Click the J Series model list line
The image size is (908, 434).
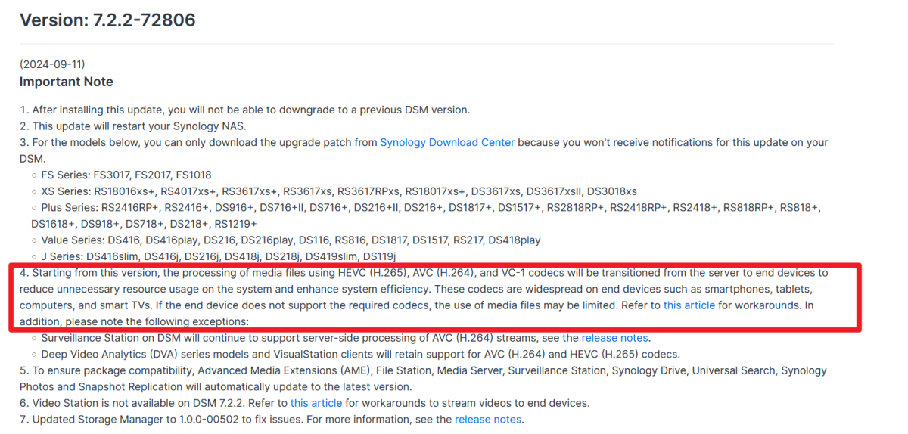click(x=218, y=256)
